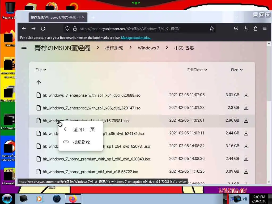Screen dimensions: 272x204
Task: Open hk_windows_7_home_premium_x64_dvd_x15-65722.iso file name
Action: (x=90, y=172)
